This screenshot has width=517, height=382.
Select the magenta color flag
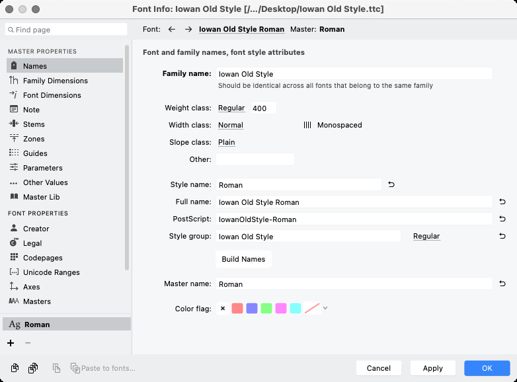pyautogui.click(x=280, y=309)
